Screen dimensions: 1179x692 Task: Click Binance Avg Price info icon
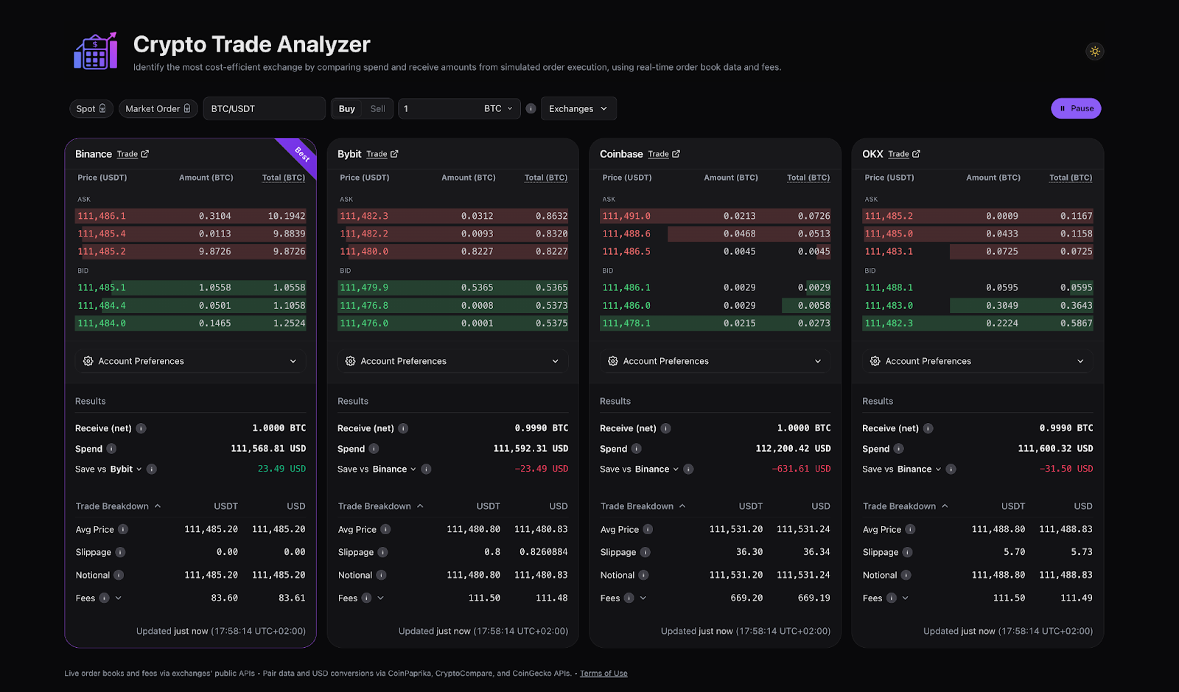click(x=123, y=529)
